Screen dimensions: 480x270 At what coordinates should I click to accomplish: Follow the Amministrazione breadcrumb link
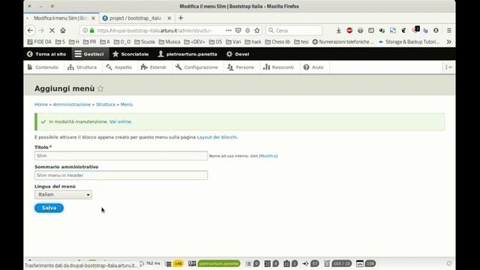[72, 104]
